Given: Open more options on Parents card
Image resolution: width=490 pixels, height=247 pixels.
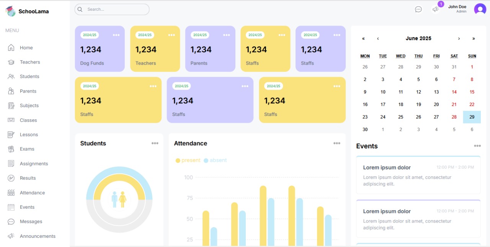Looking at the screenshot, I should point(227,35).
